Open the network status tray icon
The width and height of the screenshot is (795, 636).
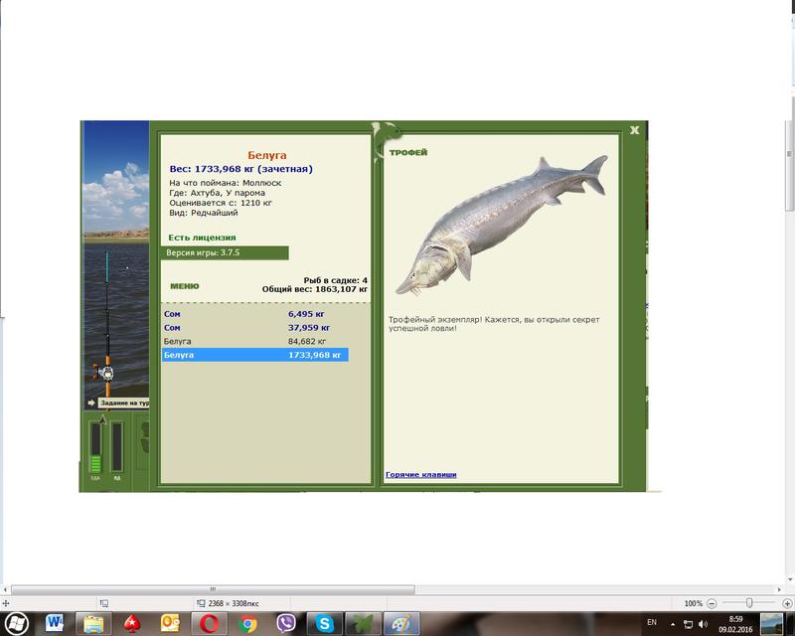(688, 624)
